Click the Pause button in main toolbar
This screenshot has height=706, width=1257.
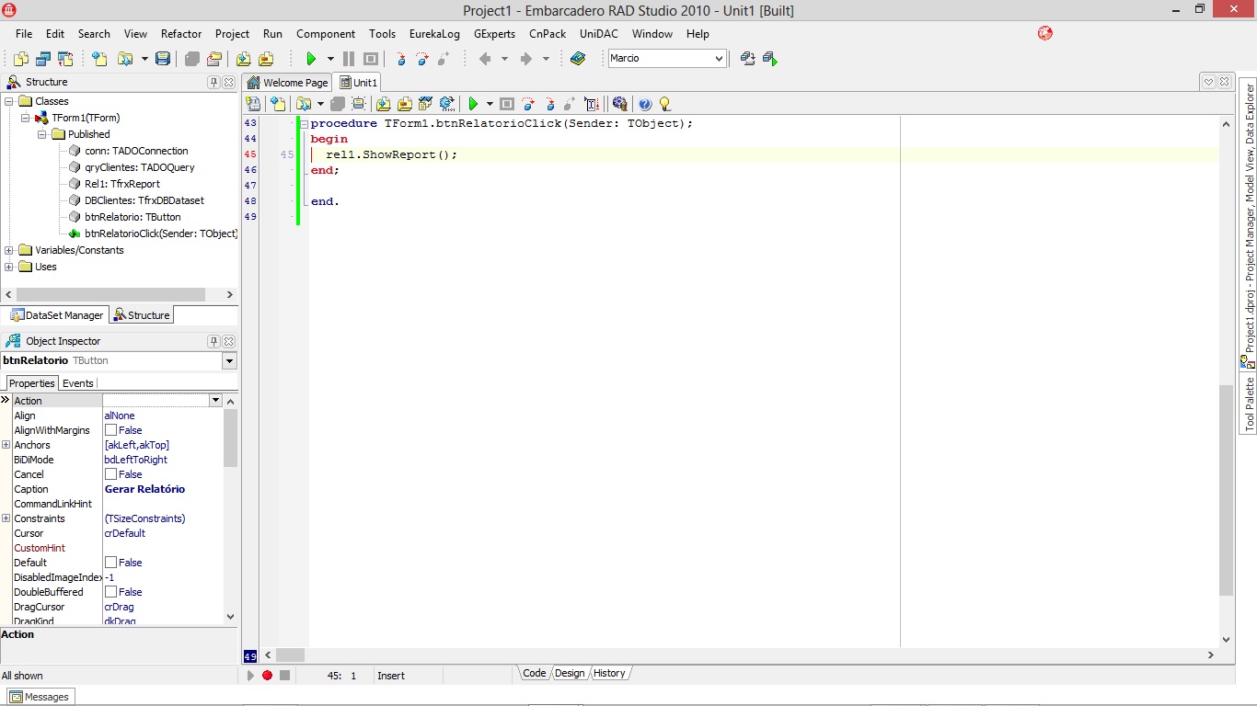tap(349, 59)
